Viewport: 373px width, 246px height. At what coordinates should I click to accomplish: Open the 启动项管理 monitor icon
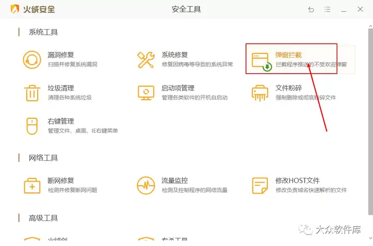146,93
